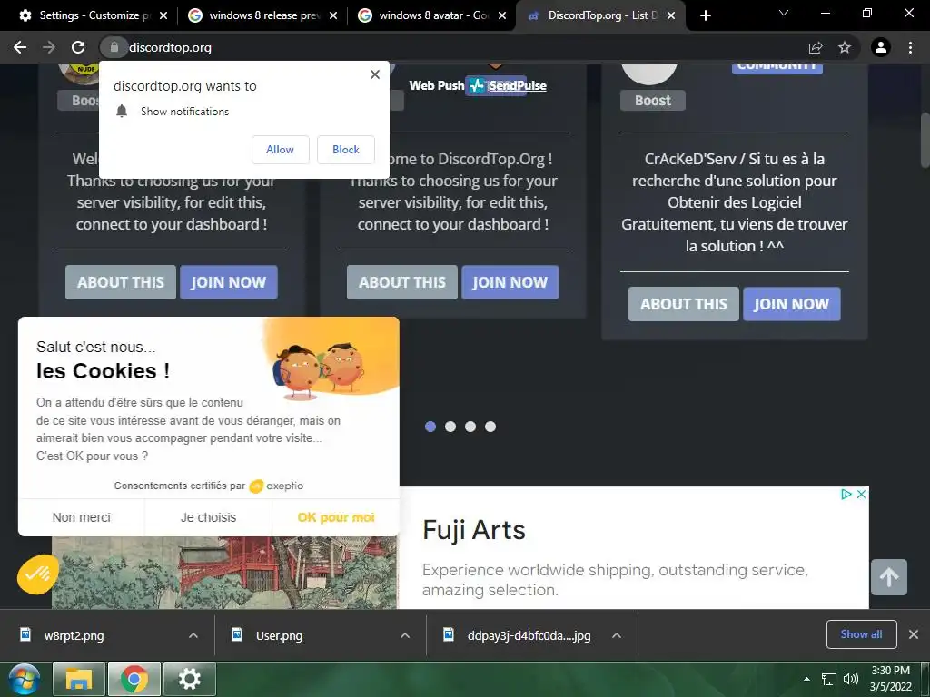Open the Chrome profile avatar

point(881,47)
